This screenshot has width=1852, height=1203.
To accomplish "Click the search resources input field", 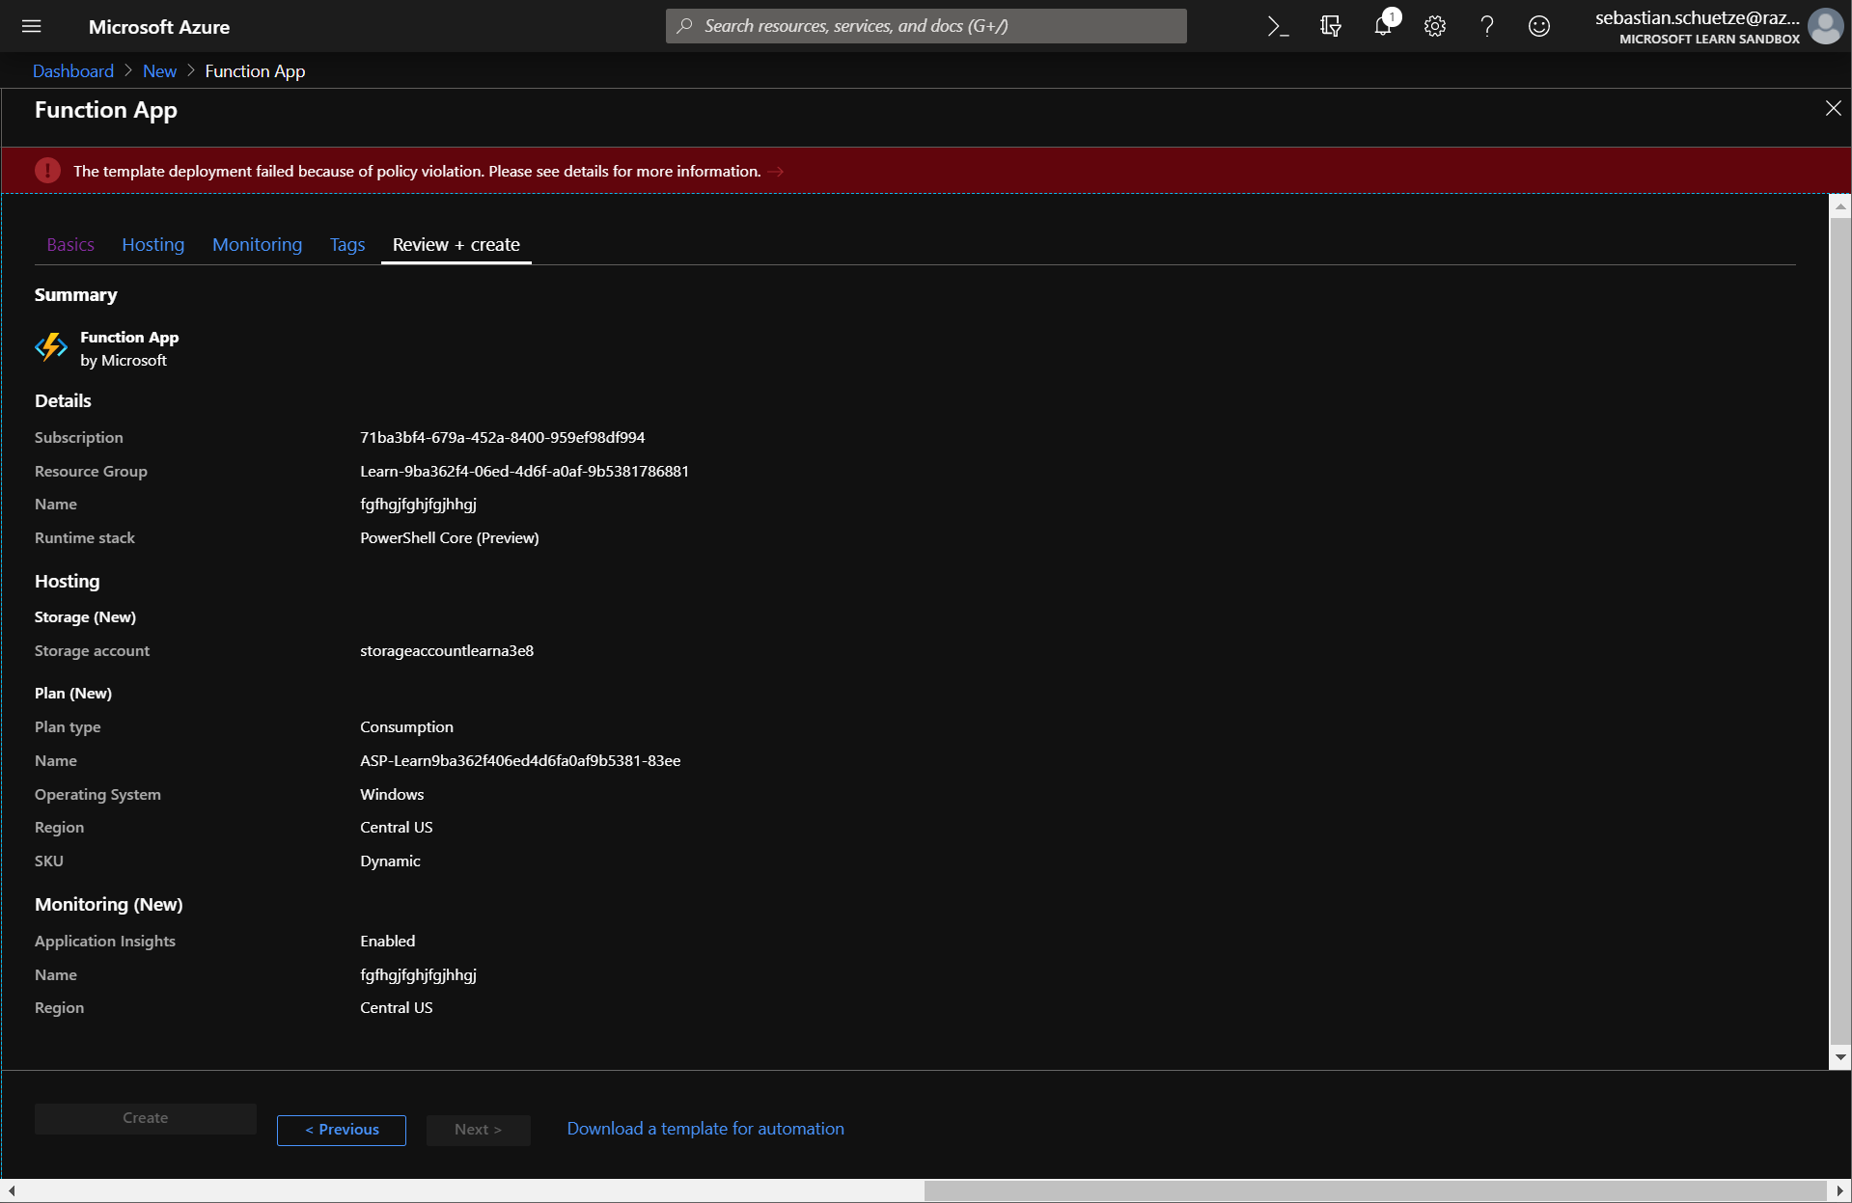I will pyautogui.click(x=926, y=26).
